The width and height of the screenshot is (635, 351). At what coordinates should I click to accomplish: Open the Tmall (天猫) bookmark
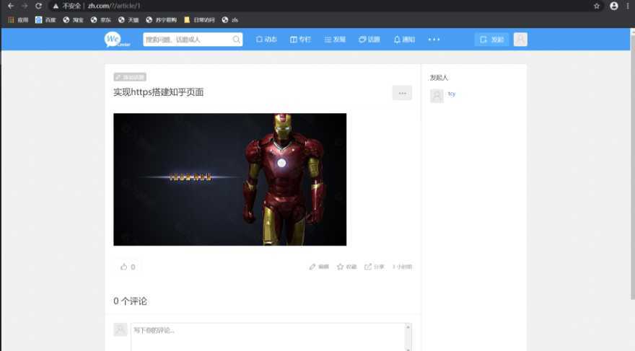[128, 19]
